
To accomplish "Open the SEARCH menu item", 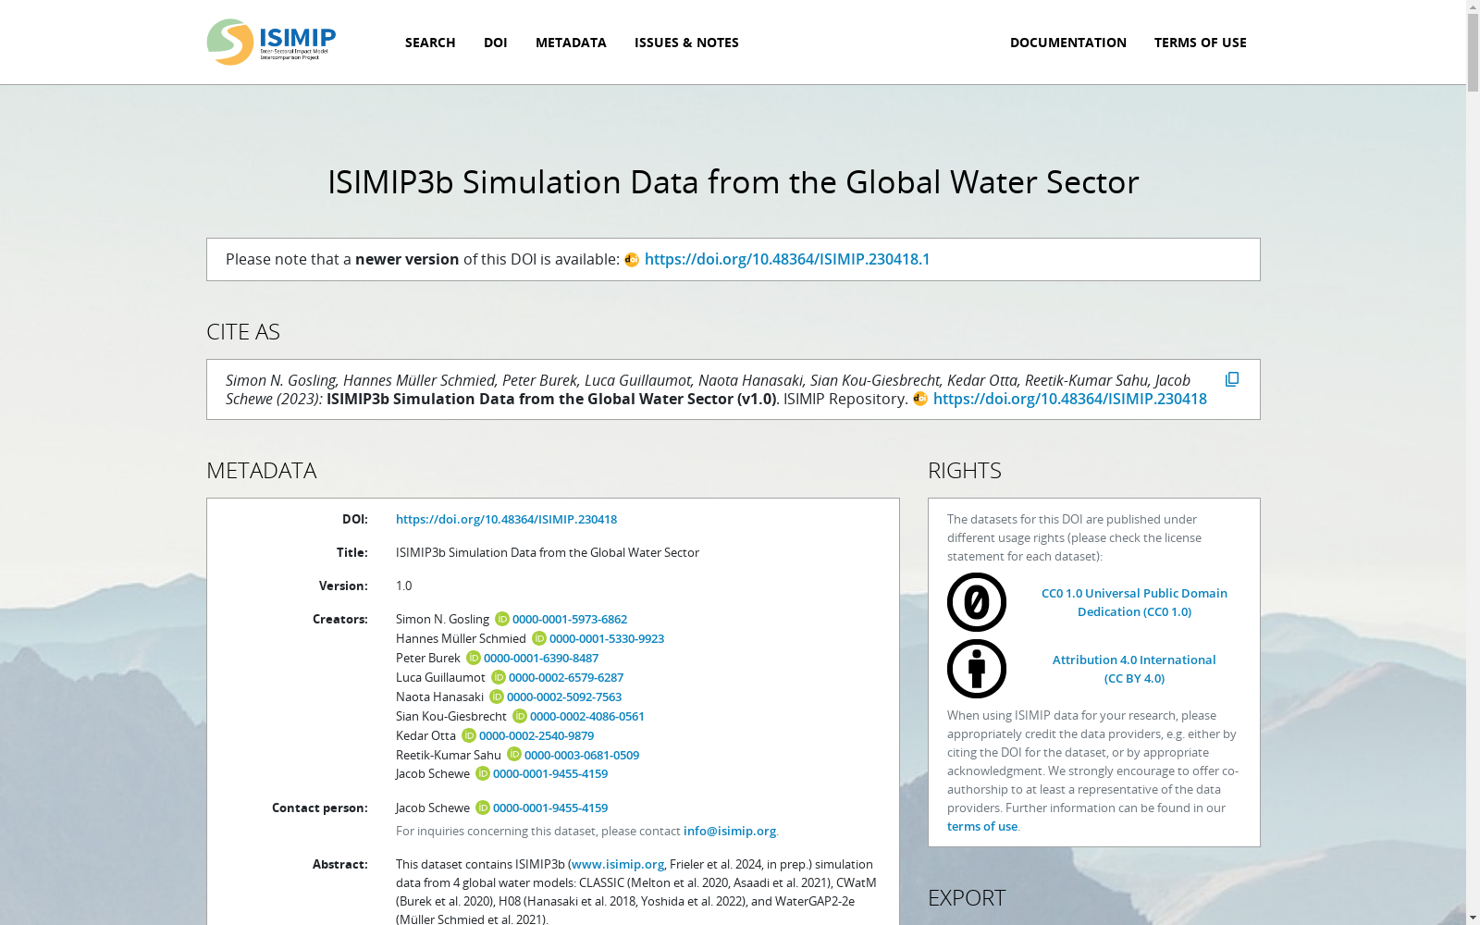I will (430, 43).
